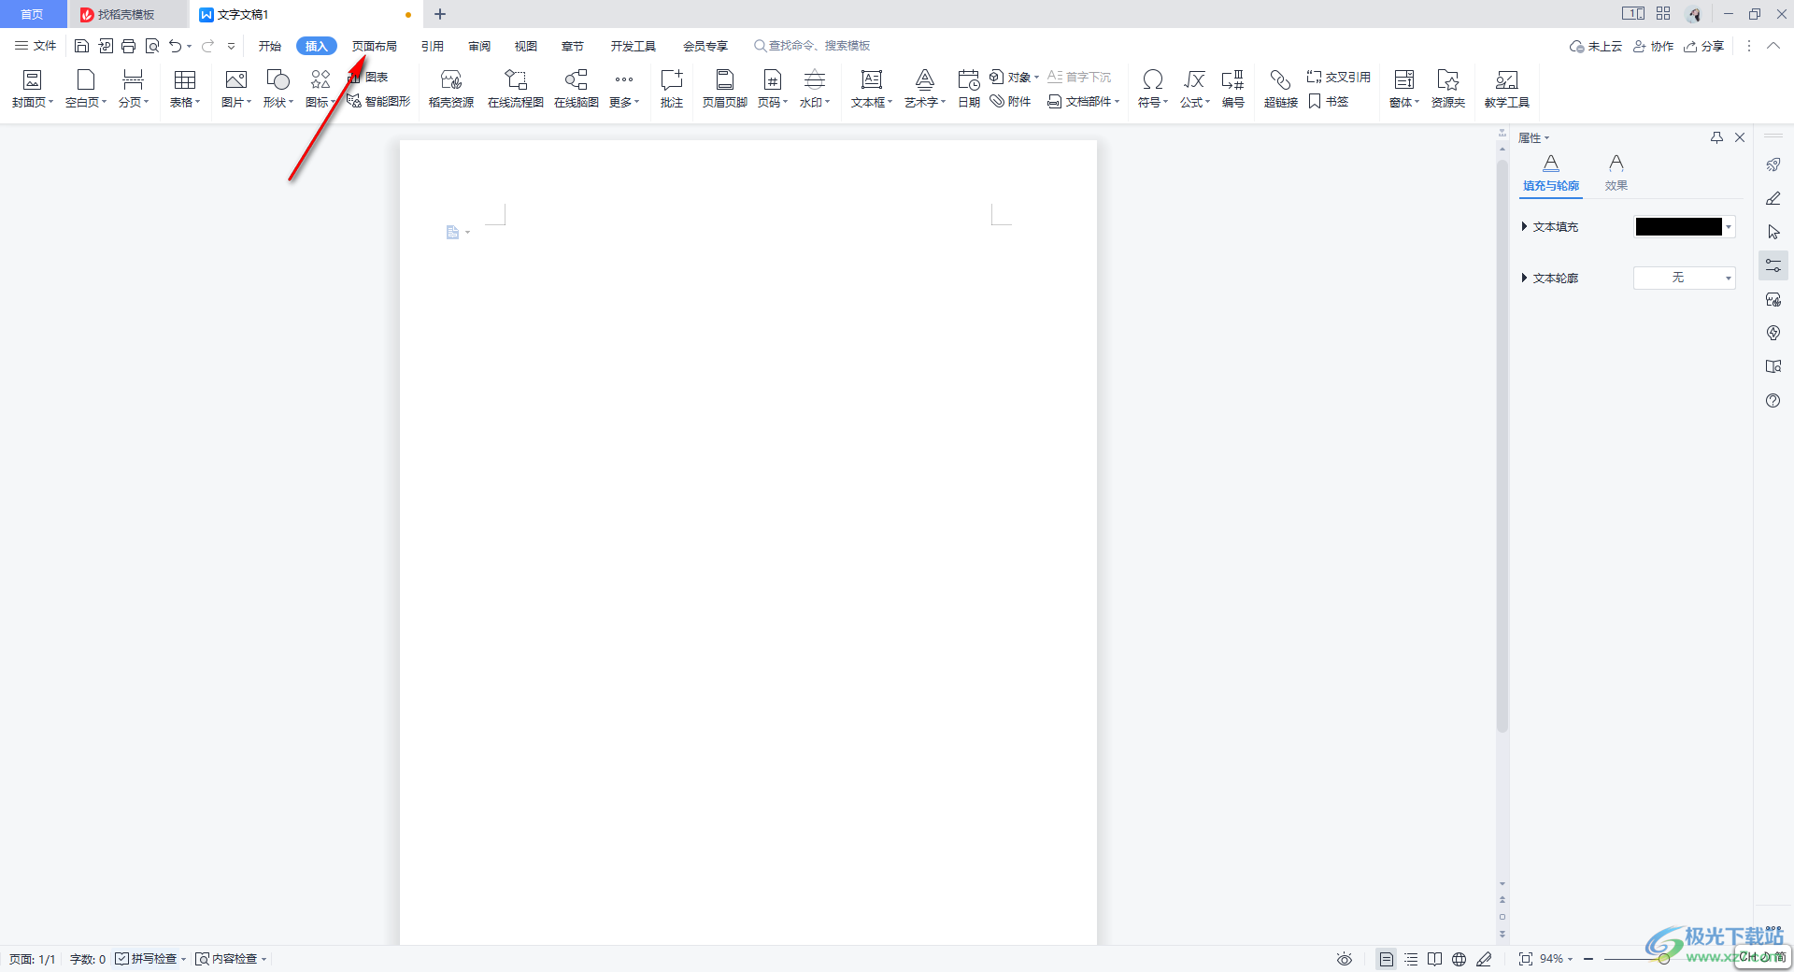Open the teaching tools (教学工具)

click(1507, 89)
